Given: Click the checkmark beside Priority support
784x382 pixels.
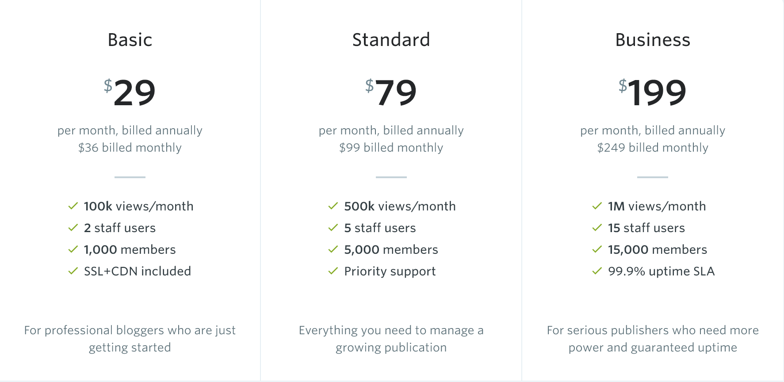Looking at the screenshot, I should [x=333, y=271].
